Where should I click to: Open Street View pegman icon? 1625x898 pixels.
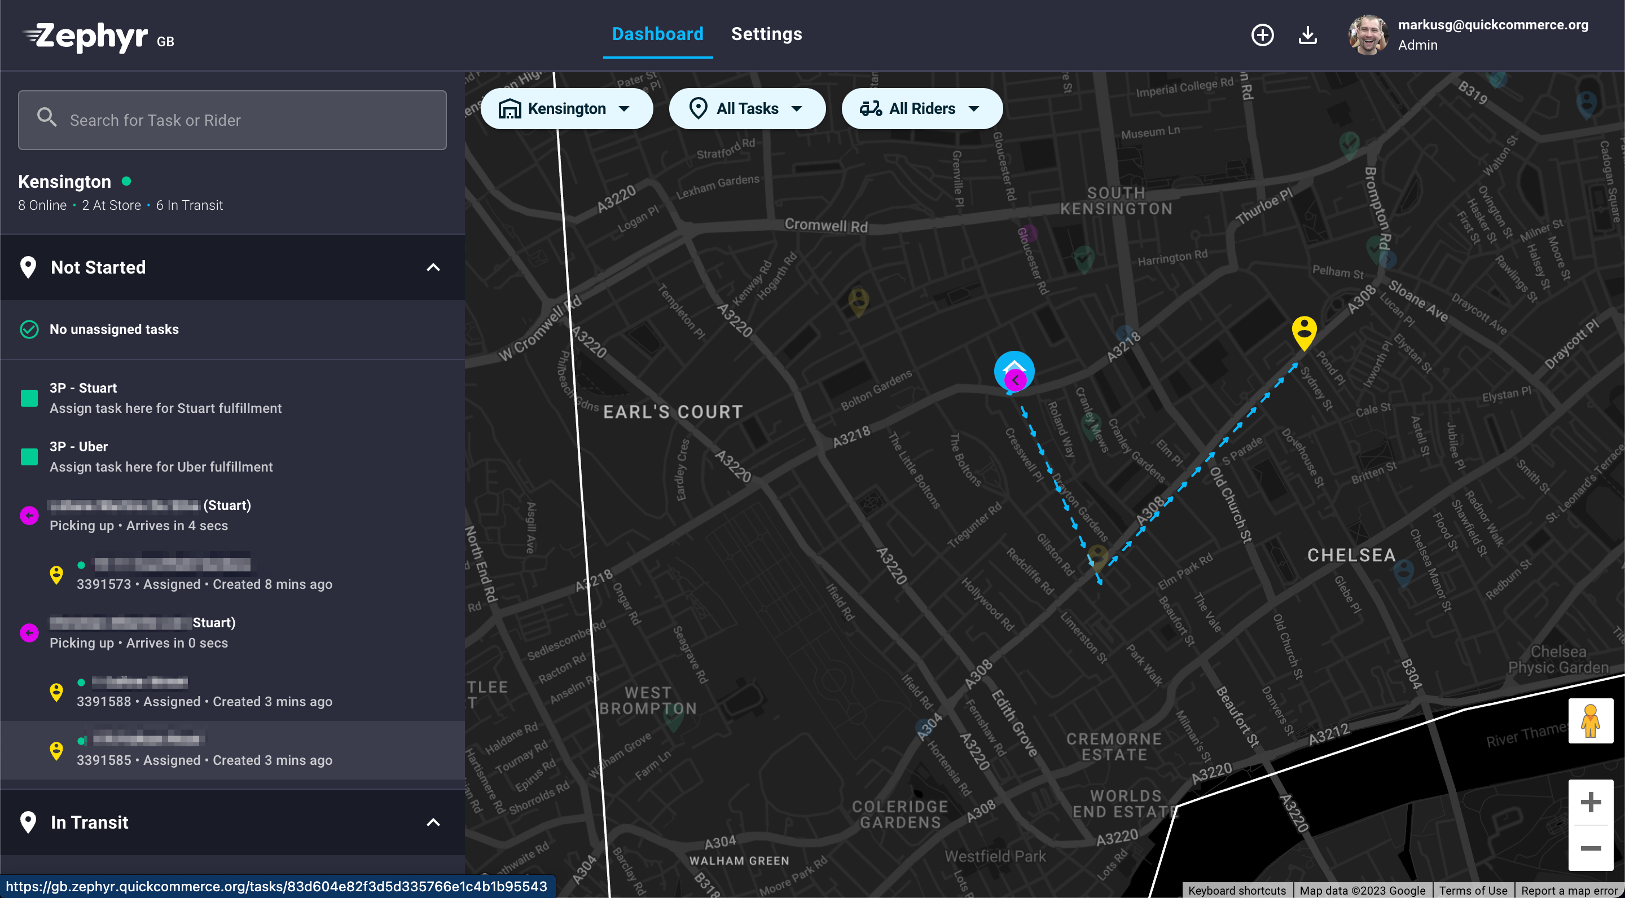click(1591, 720)
